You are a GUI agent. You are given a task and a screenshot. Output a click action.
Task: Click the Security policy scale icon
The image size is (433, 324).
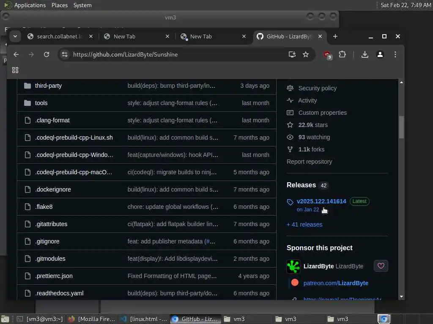[290, 88]
